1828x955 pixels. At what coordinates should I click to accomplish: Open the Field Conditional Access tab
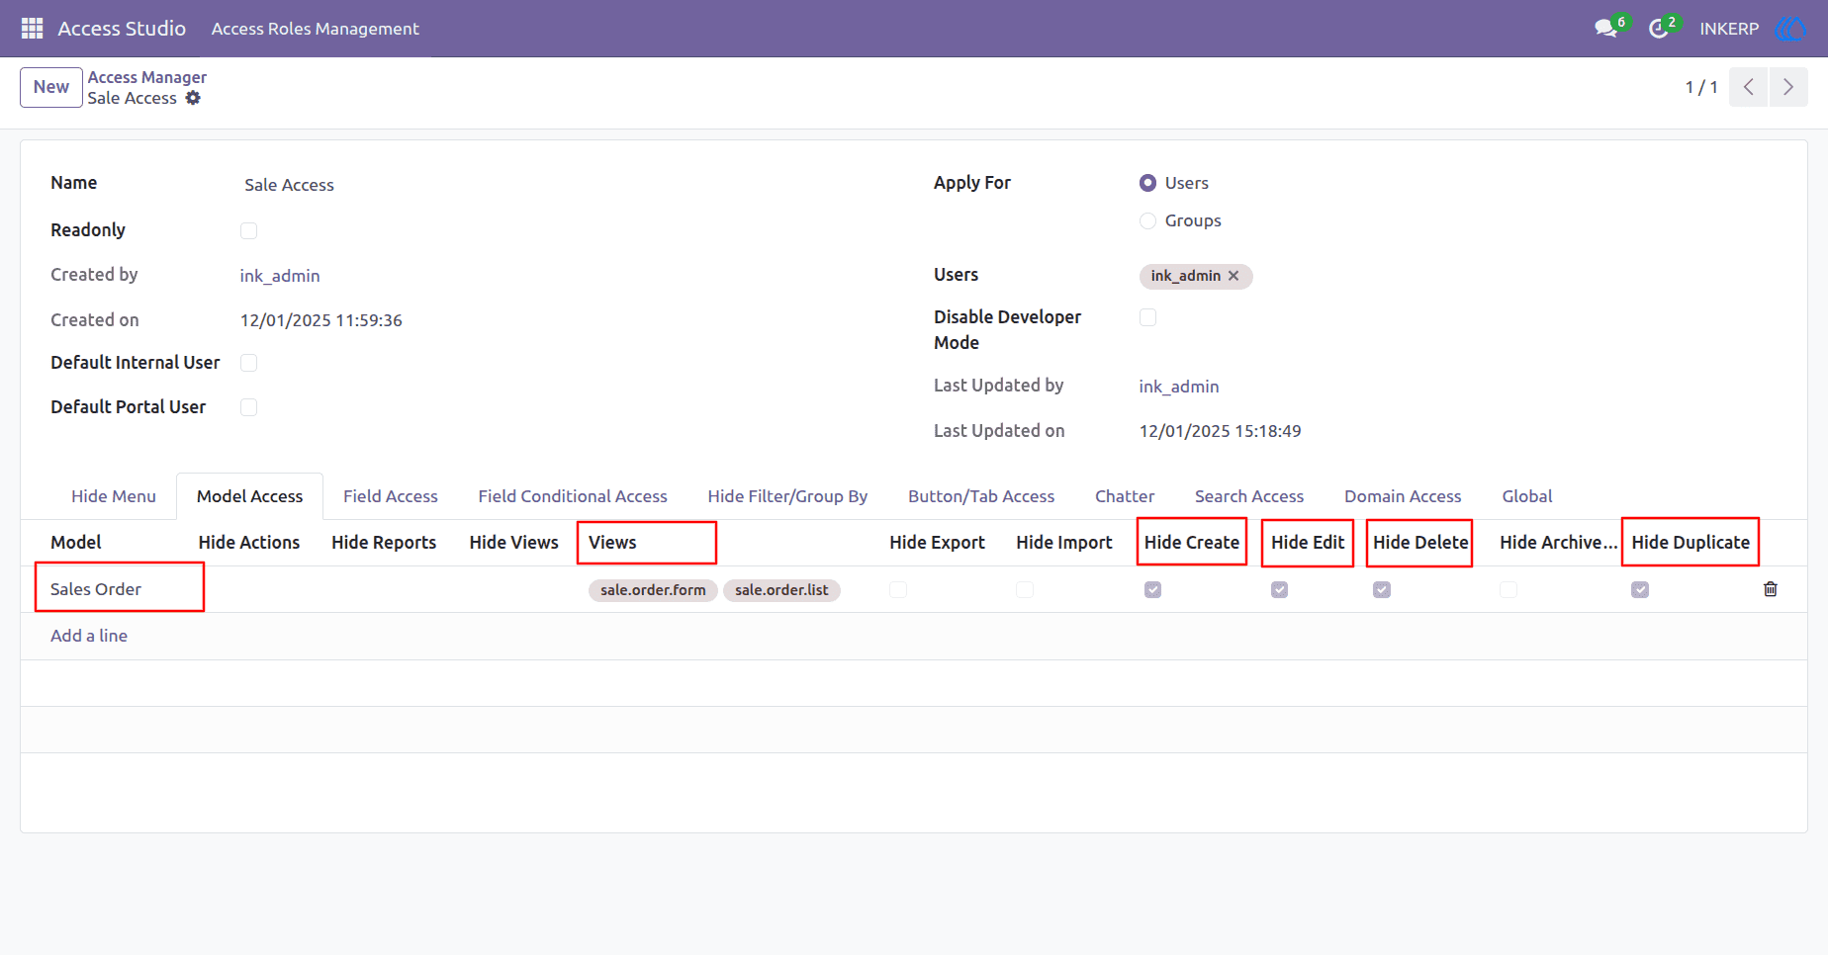tap(573, 496)
